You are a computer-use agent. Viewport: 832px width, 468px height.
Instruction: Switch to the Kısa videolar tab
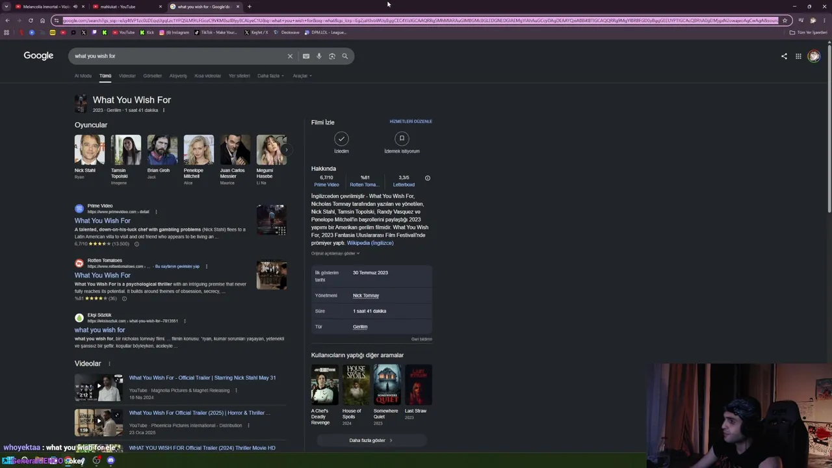208,76
